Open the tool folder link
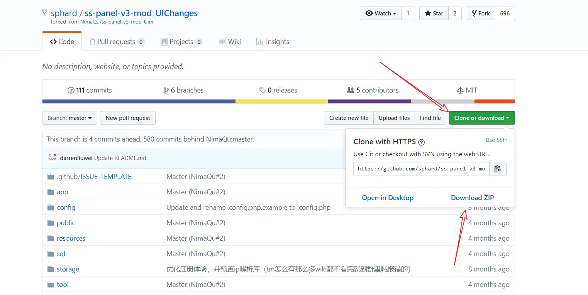 [x=63, y=285]
